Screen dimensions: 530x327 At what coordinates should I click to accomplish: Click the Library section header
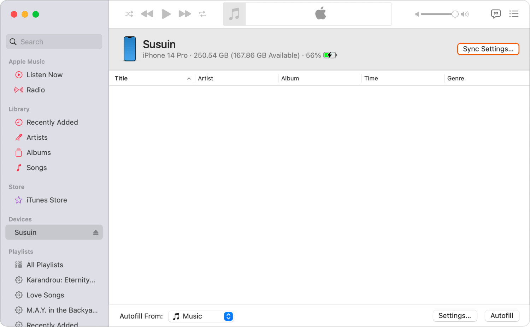point(19,109)
